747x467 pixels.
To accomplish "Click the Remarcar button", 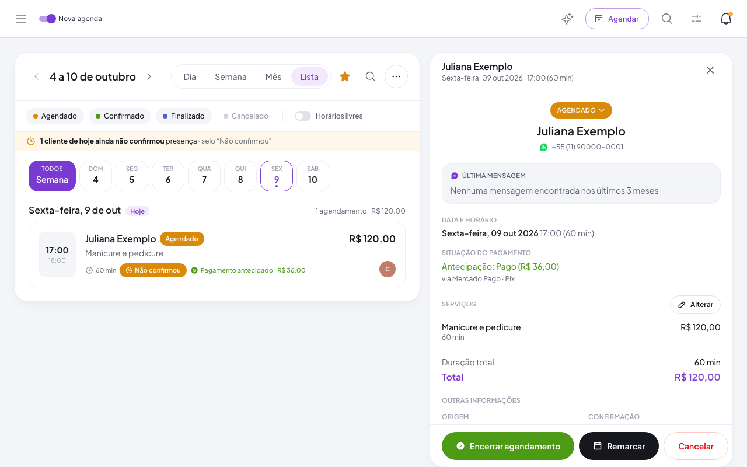I will (619, 446).
